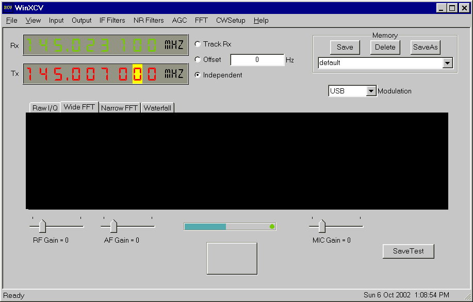Open the Output menu
Viewport: 473px width, 302px height.
pos(81,20)
